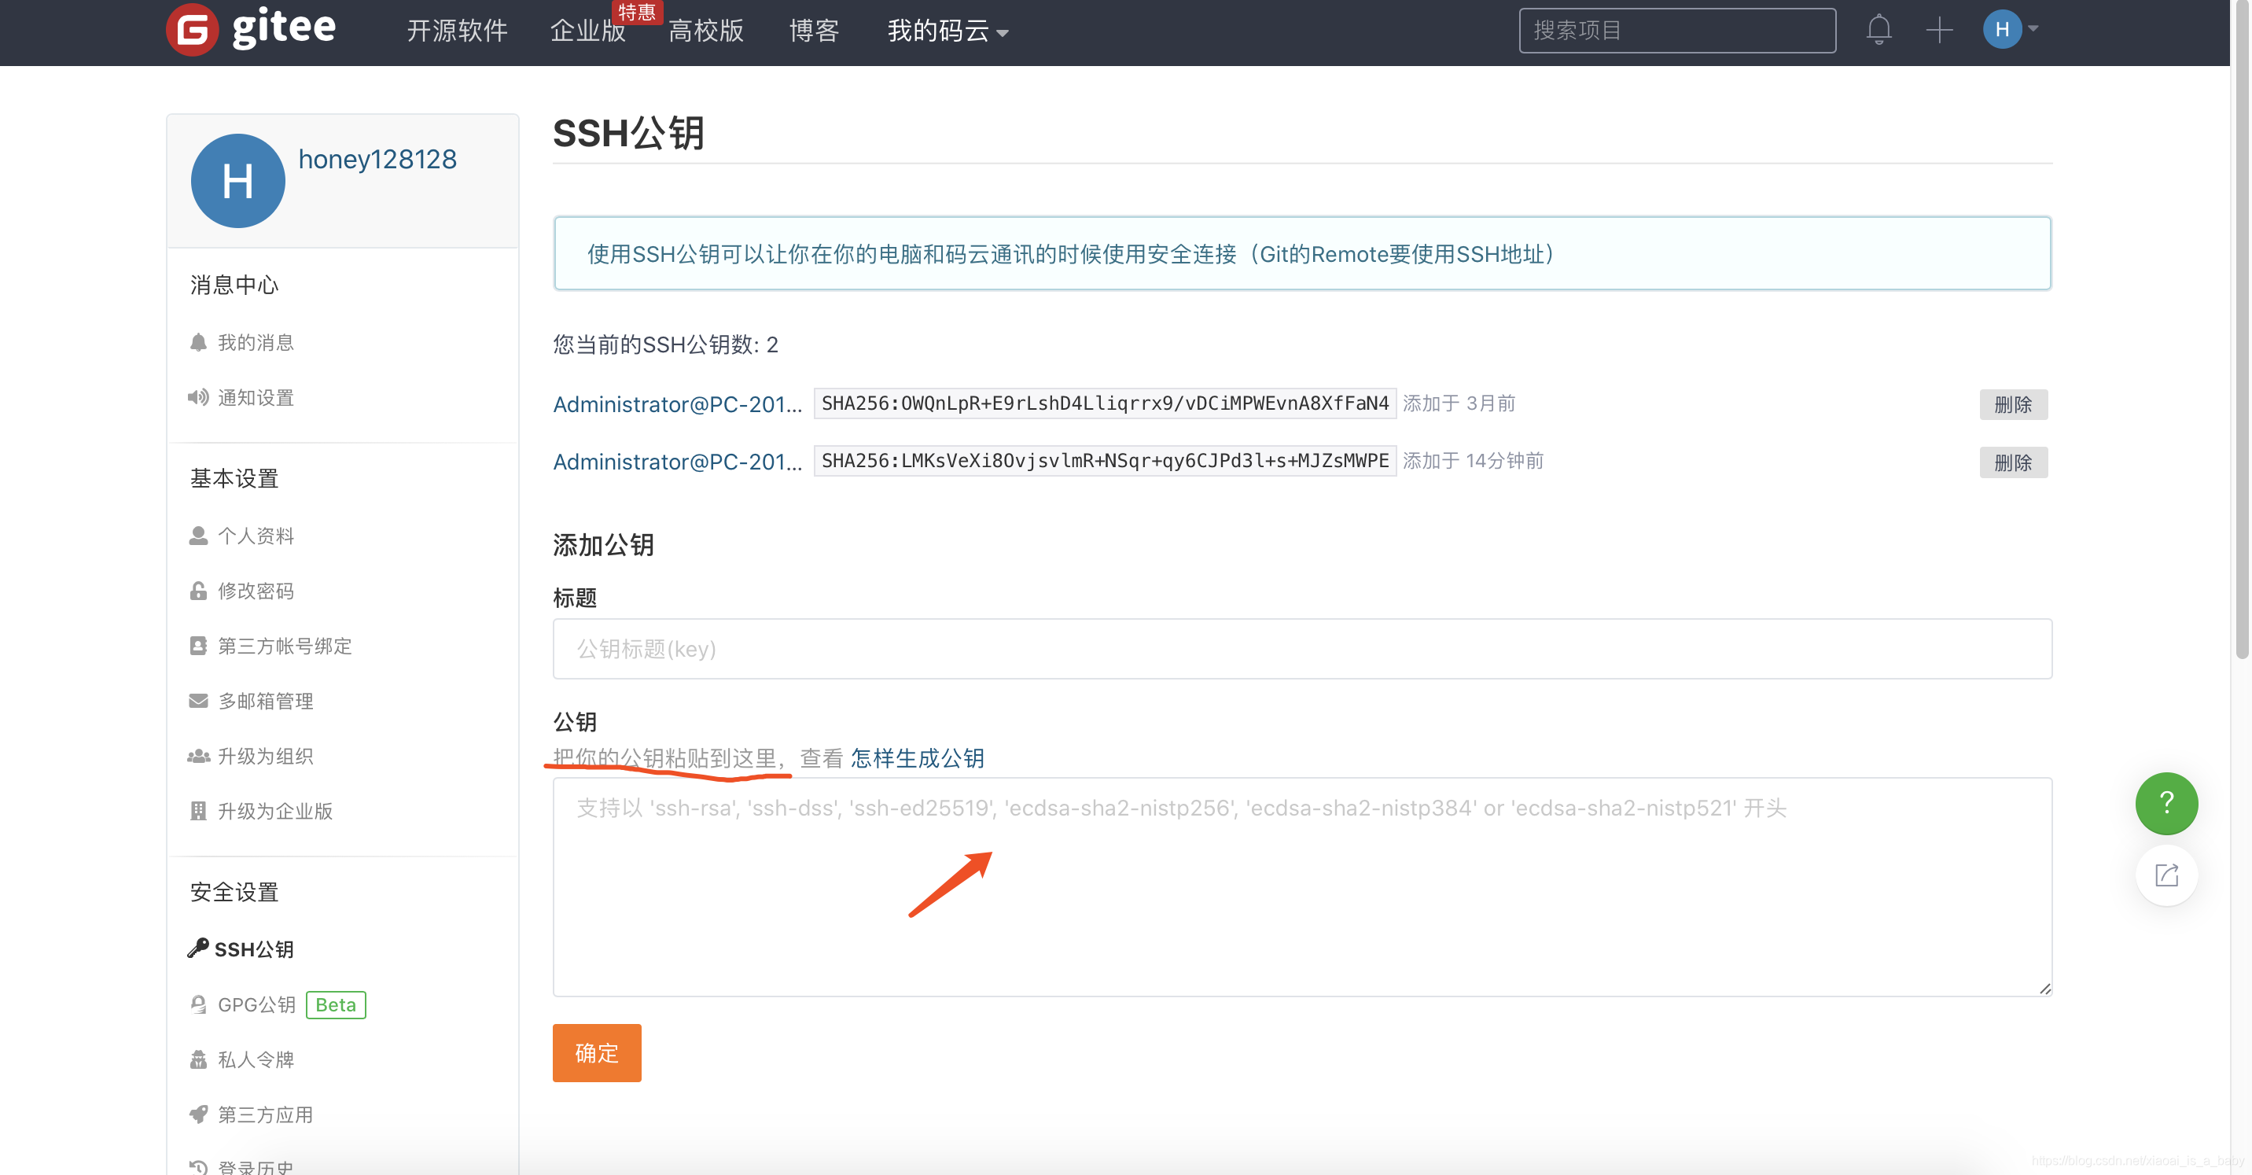Delete the first SSH key with 删除

(x=2013, y=404)
